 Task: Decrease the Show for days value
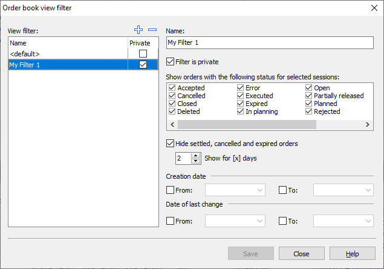tap(195, 161)
